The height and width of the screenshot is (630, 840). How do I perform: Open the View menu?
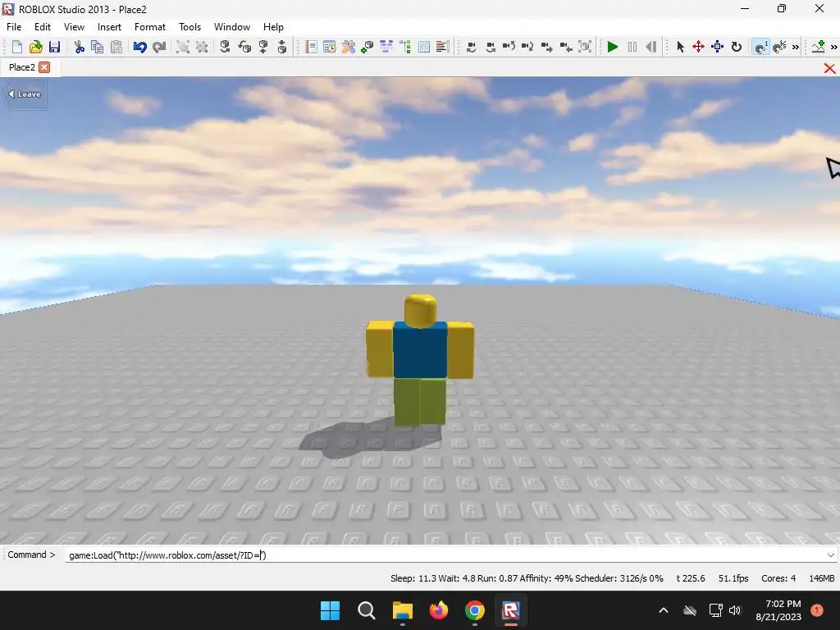click(74, 27)
